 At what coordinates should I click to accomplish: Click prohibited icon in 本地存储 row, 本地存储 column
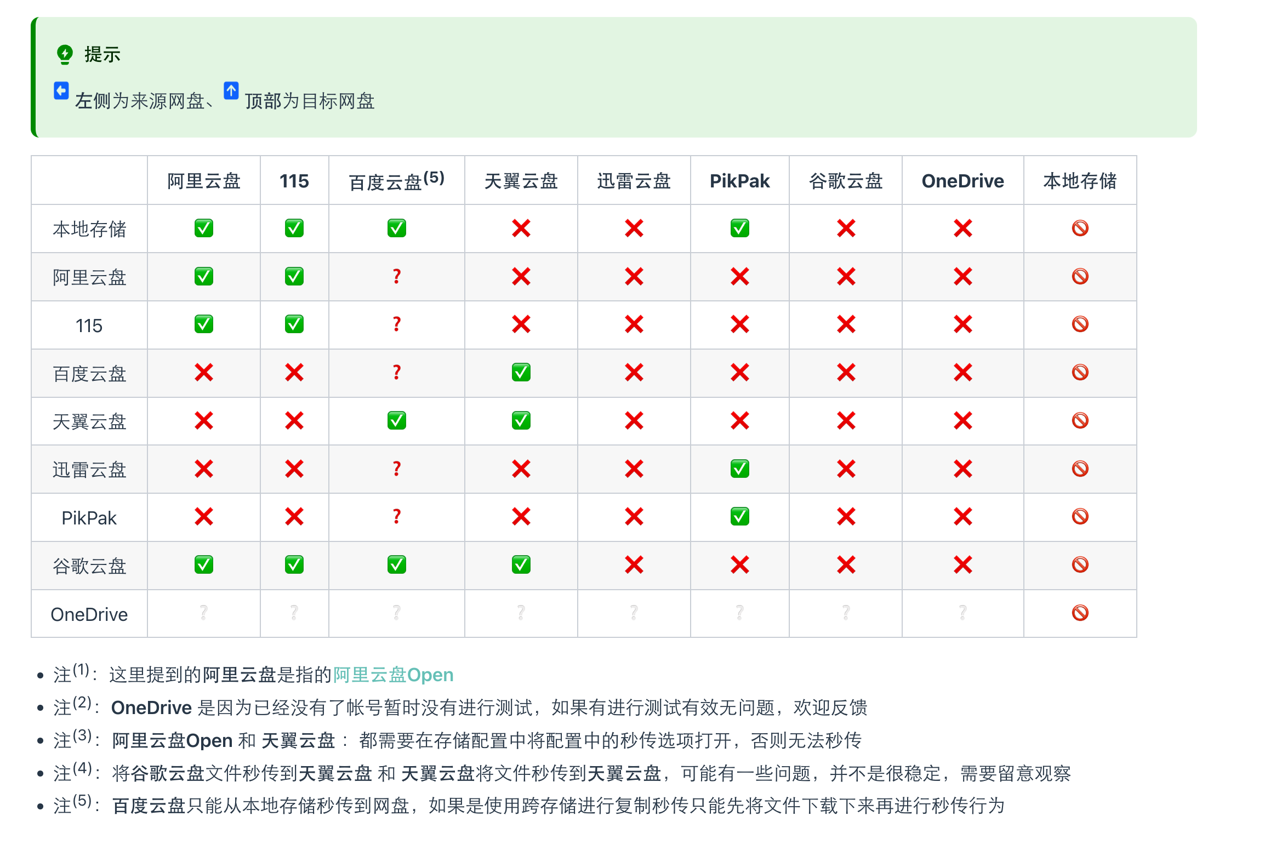tap(1080, 228)
